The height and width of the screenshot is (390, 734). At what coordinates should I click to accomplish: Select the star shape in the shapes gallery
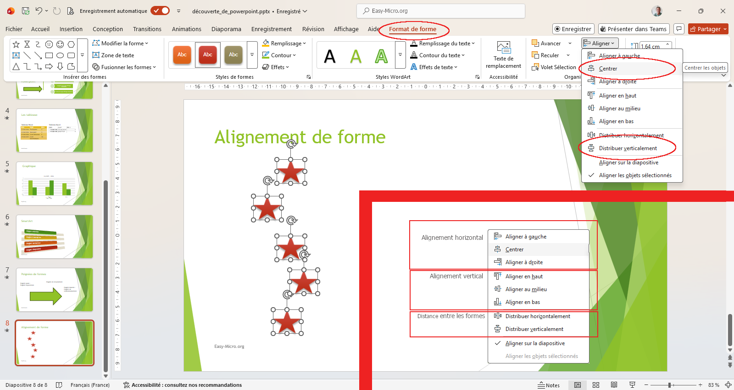(x=16, y=44)
